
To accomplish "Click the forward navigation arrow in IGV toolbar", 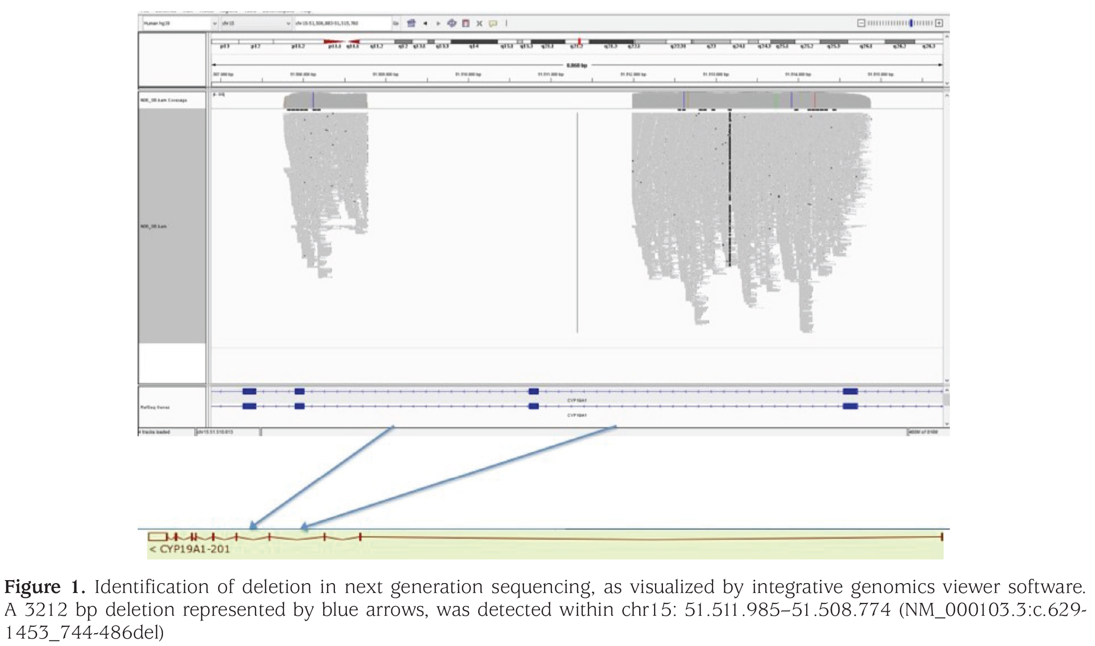I will coord(438,23).
